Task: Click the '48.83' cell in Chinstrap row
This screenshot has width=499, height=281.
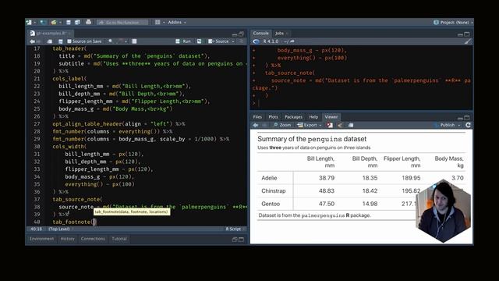Action: pyautogui.click(x=327, y=190)
